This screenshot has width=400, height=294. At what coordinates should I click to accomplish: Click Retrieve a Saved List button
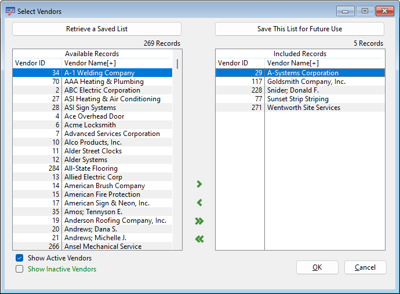(97, 29)
